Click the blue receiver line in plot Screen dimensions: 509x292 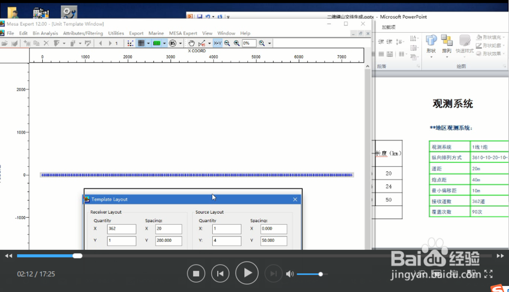pos(196,175)
